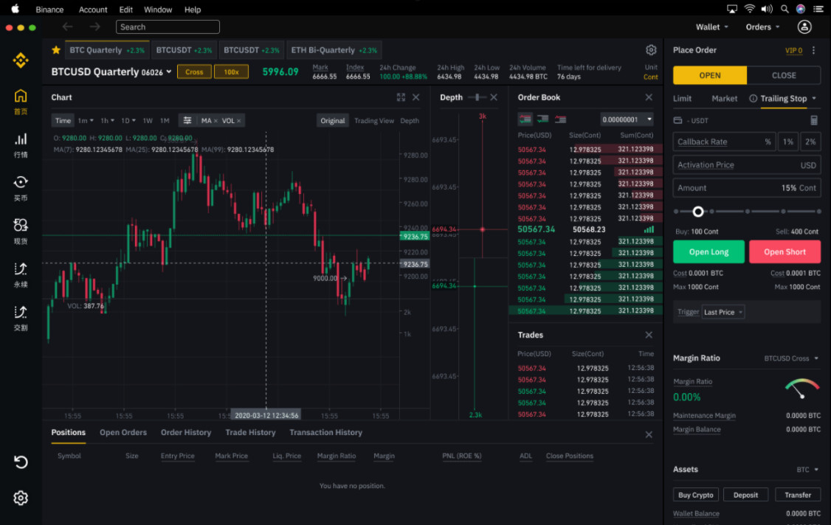Open the Trailing Stop order type dropdown

[x=815, y=99]
